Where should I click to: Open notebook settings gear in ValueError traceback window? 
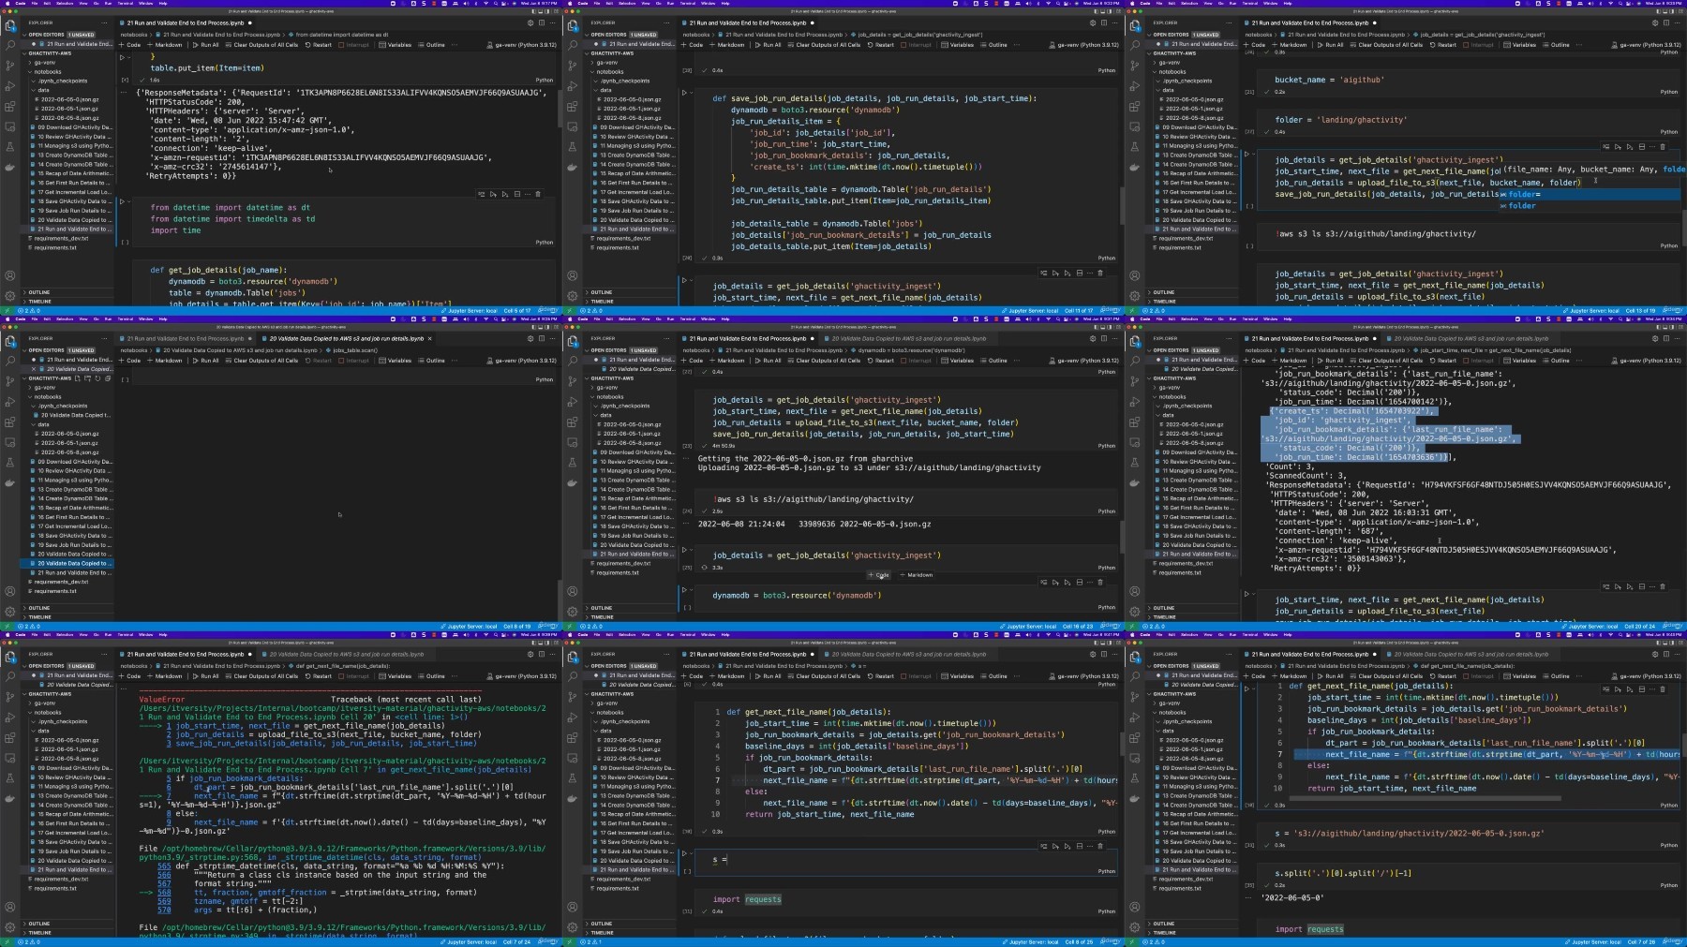pyautogui.click(x=530, y=654)
